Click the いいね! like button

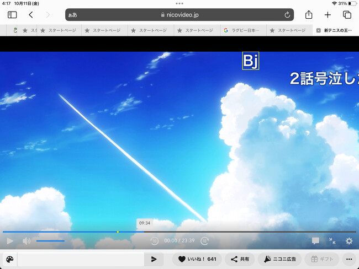point(197,259)
